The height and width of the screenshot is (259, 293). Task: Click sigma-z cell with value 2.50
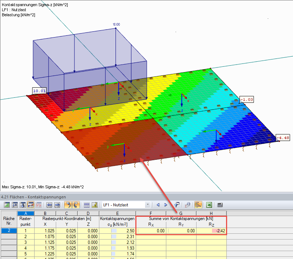coord(117,231)
